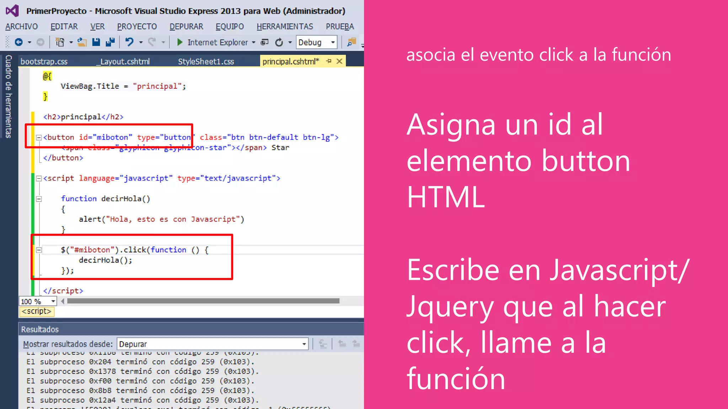Click the decirHola(); call line
The height and width of the screenshot is (409, 728).
tap(106, 260)
